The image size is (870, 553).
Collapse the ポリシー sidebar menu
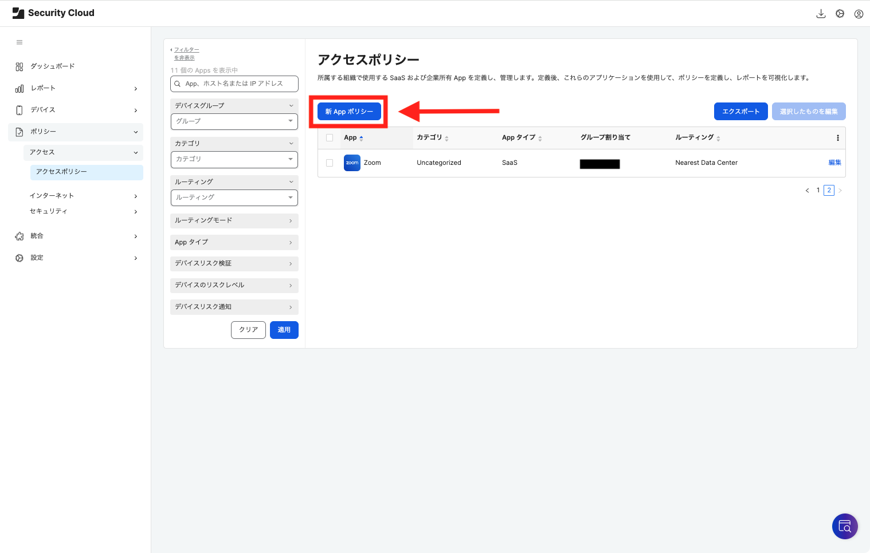[x=76, y=132]
